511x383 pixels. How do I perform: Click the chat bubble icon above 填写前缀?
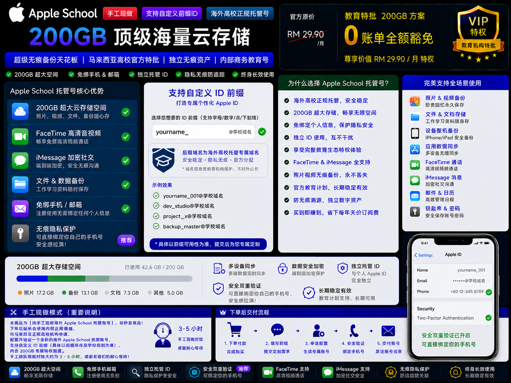277,330
